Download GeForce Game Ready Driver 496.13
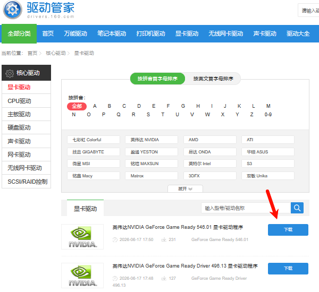 pos(288,269)
